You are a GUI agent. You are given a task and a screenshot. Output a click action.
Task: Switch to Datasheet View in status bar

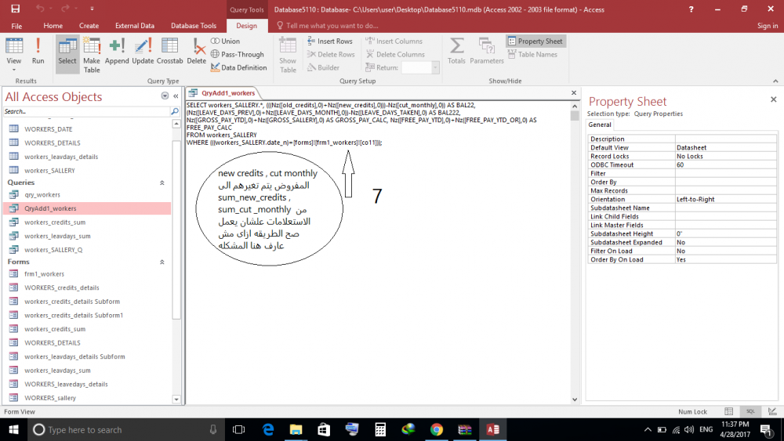coord(729,411)
